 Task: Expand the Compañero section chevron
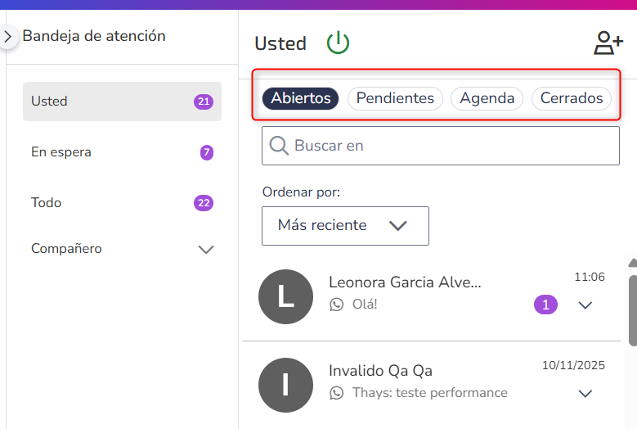pos(206,249)
